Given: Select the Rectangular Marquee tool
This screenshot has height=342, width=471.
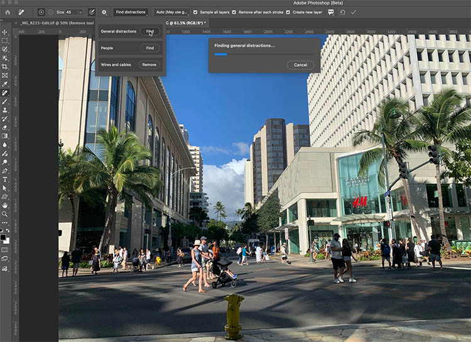Looking at the screenshot, I should [4, 41].
